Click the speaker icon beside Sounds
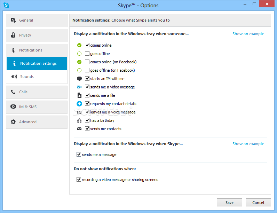The image size is (277, 213). pos(14,77)
